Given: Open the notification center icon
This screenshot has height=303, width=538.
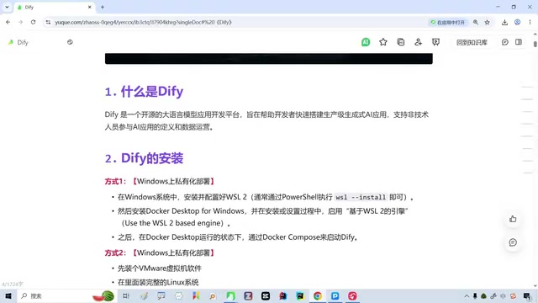Looking at the screenshot, I should (x=527, y=295).
